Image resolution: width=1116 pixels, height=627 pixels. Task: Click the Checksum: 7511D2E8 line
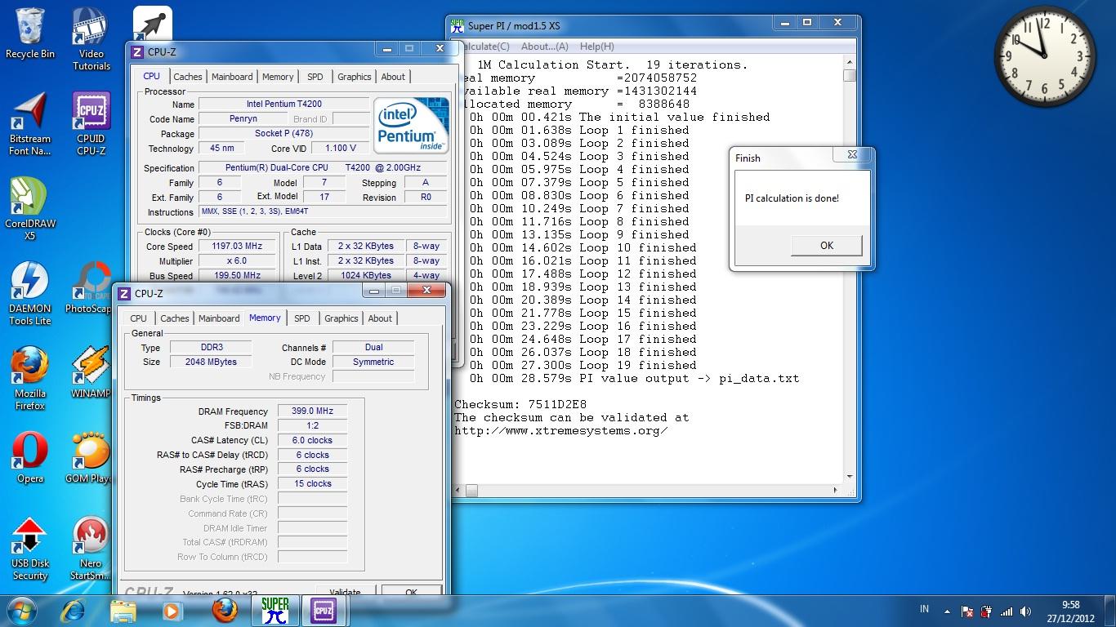(x=520, y=404)
